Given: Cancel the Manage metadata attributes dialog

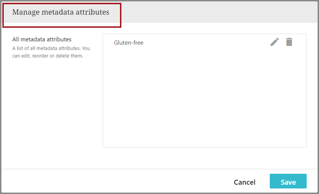Looking at the screenshot, I should (x=244, y=182).
